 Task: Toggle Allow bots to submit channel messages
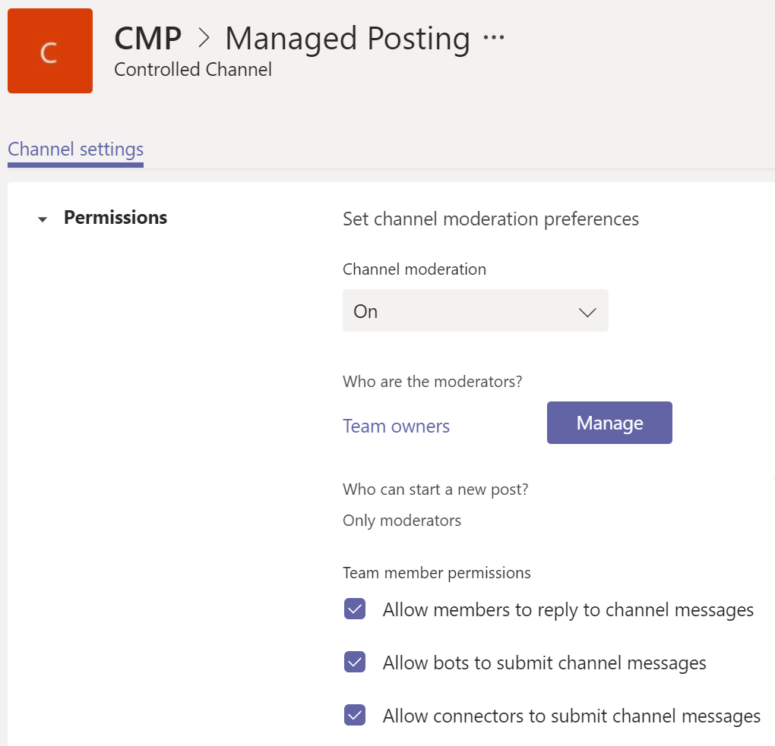pyautogui.click(x=355, y=662)
